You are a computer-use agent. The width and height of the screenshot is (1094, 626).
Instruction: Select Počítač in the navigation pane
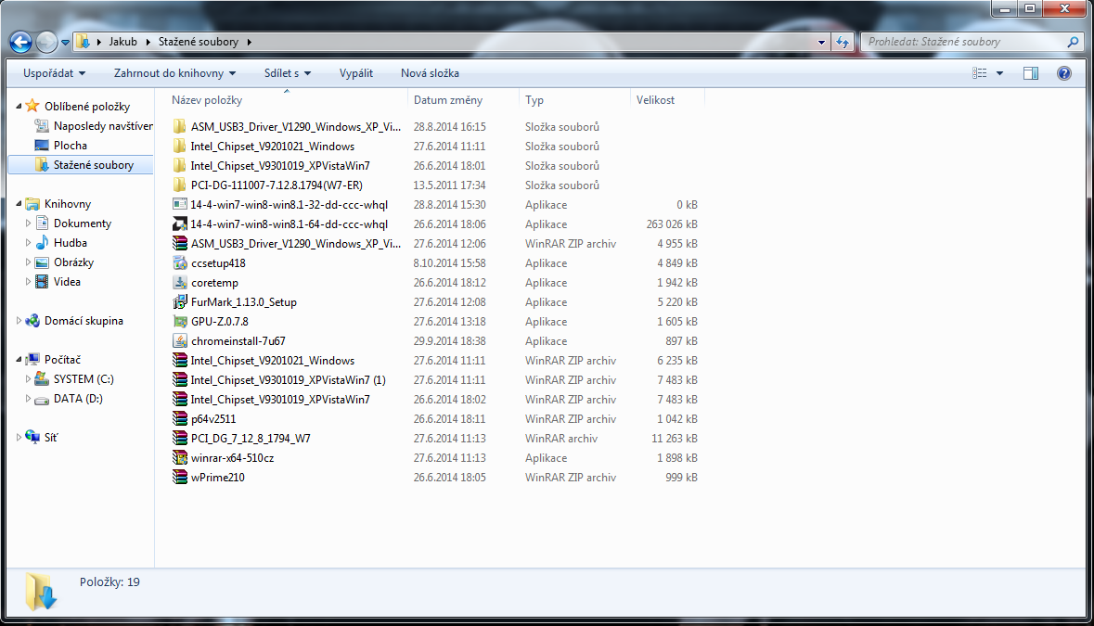[x=62, y=360]
